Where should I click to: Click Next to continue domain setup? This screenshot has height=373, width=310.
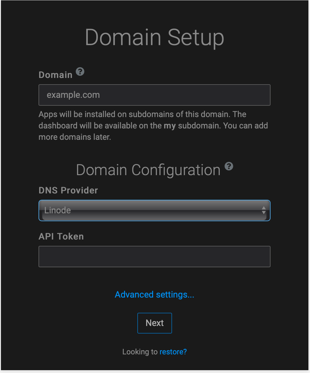point(154,323)
